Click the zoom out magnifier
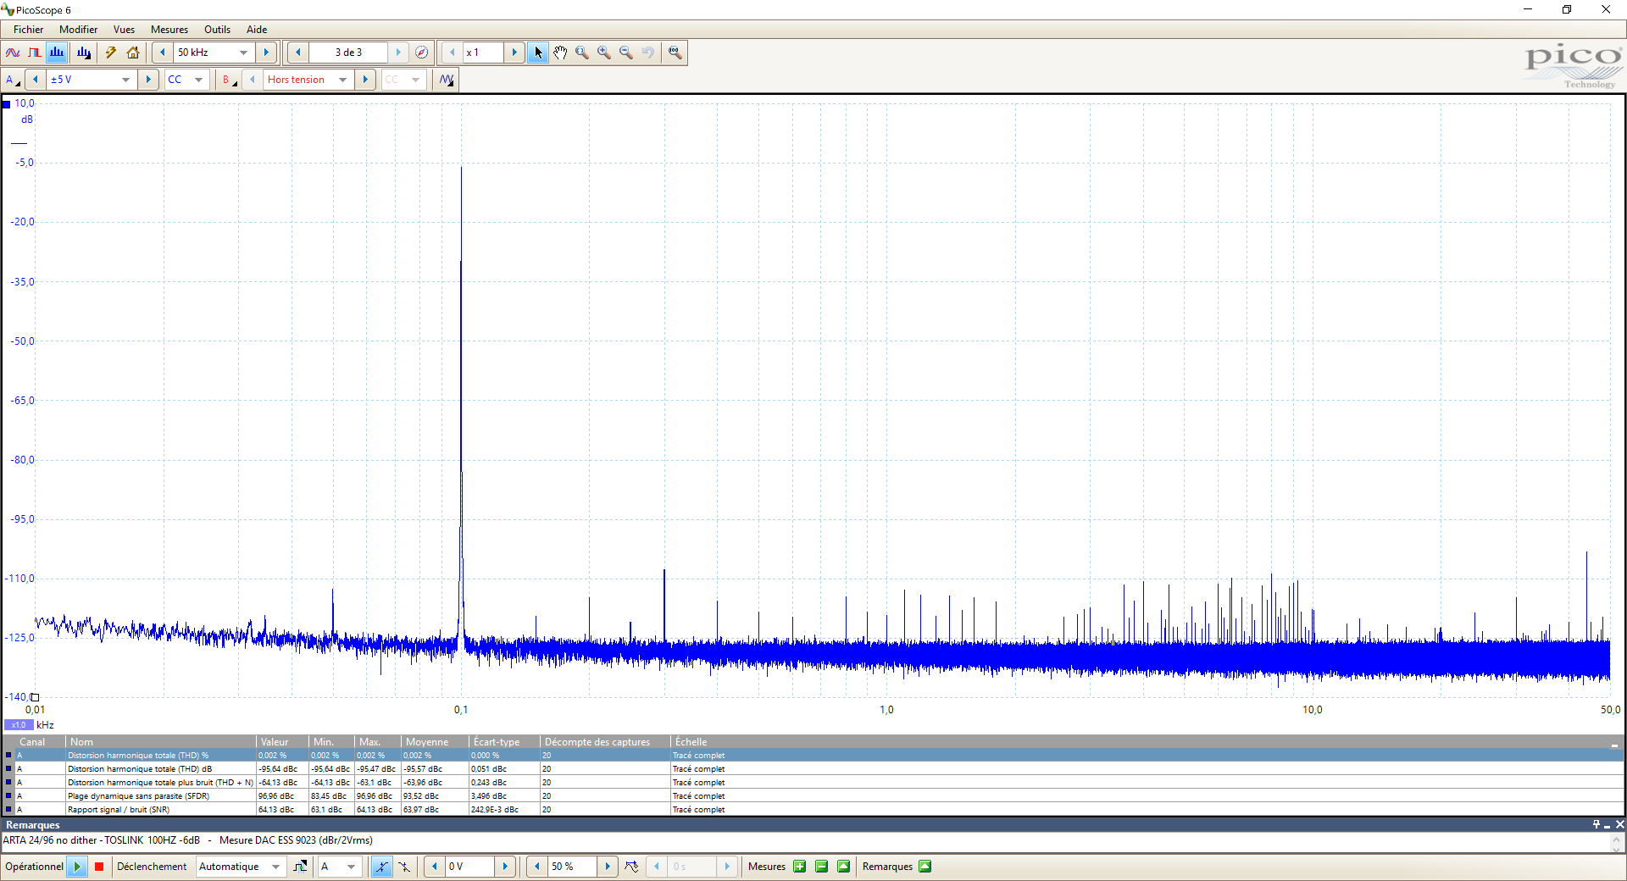The image size is (1627, 881). (x=626, y=53)
